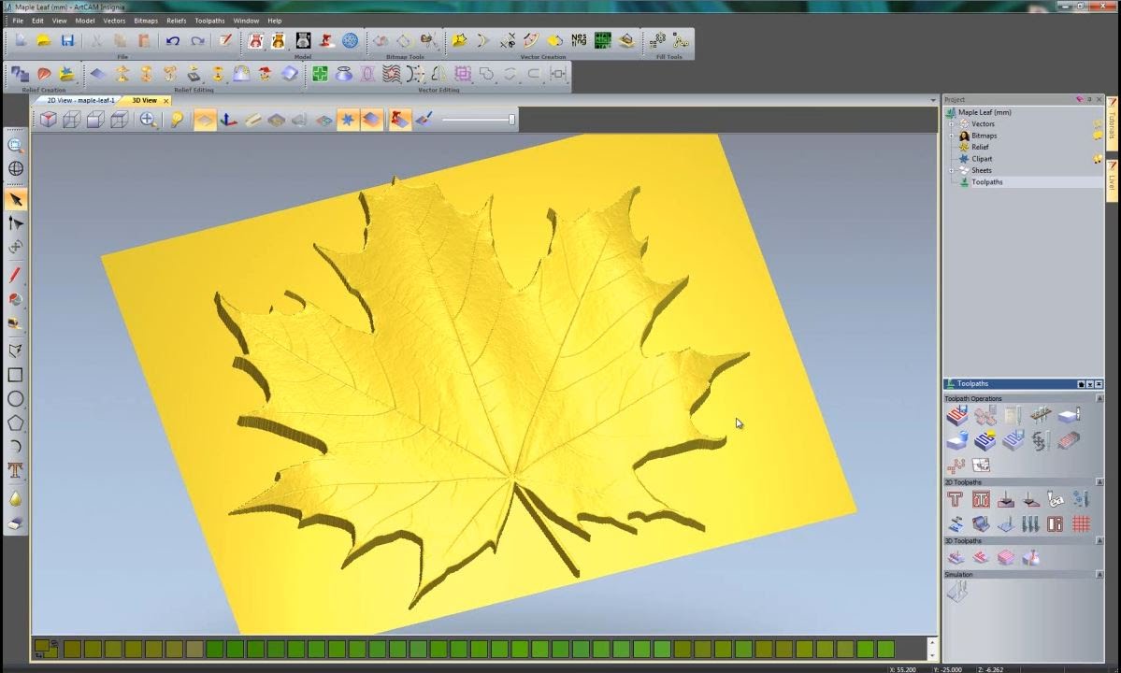
Task: Undo the last action
Action: pos(172,41)
